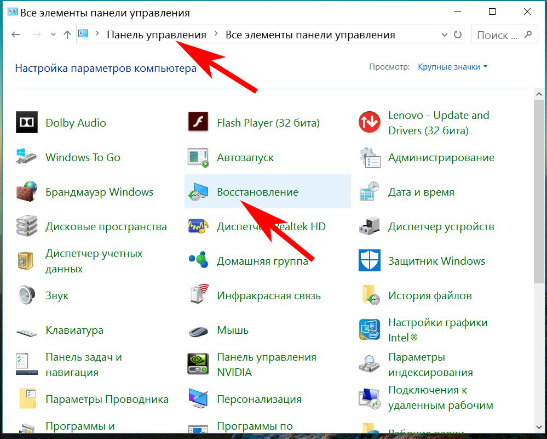The image size is (547, 439).
Task: Click the Back navigation arrow
Action: [x=16, y=35]
